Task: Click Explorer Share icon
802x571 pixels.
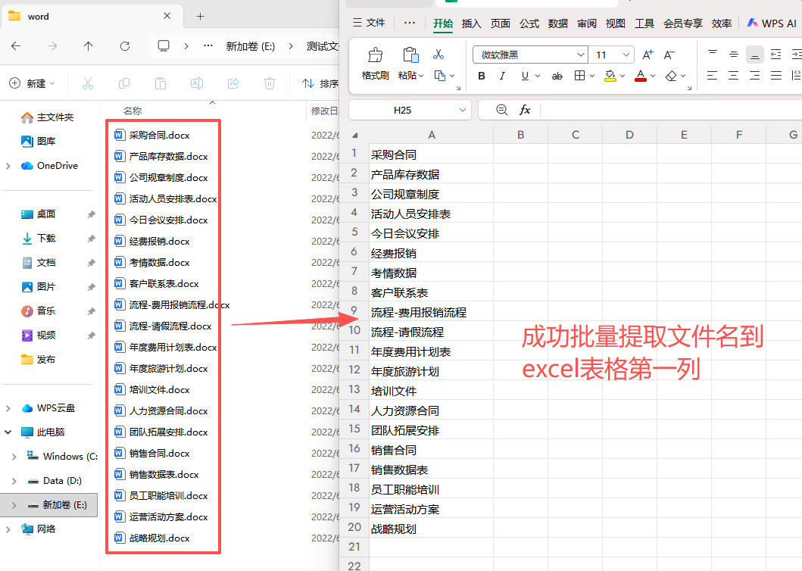Action: coord(233,83)
